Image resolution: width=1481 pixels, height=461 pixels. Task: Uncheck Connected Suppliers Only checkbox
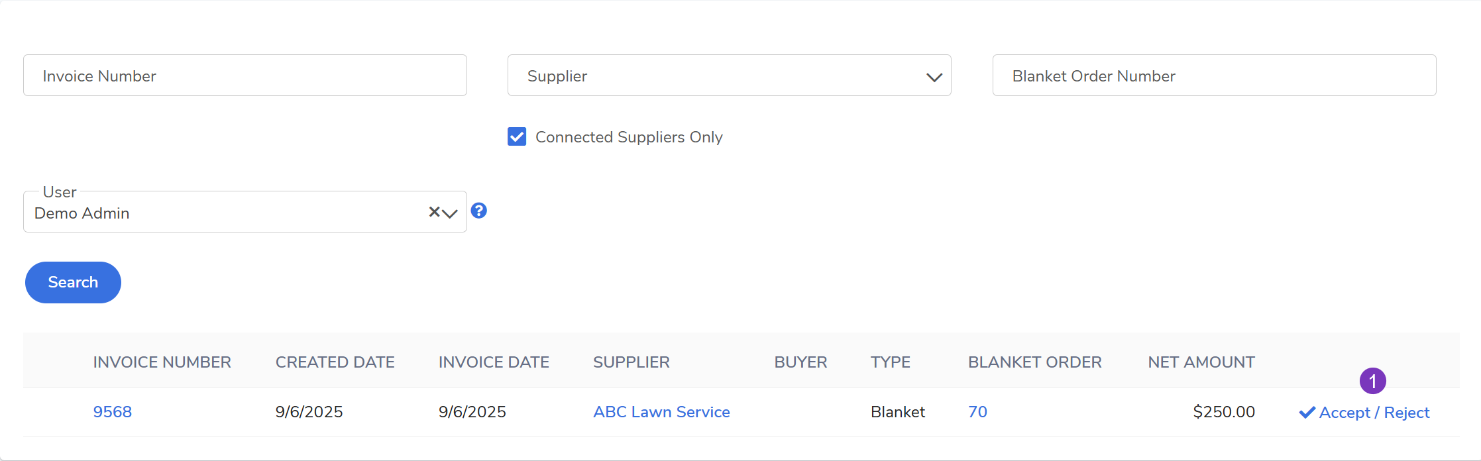pos(517,137)
